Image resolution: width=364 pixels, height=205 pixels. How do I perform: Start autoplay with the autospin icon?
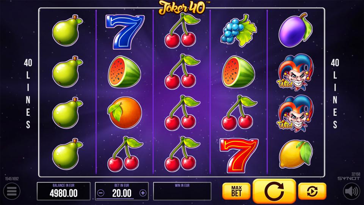tap(312, 191)
